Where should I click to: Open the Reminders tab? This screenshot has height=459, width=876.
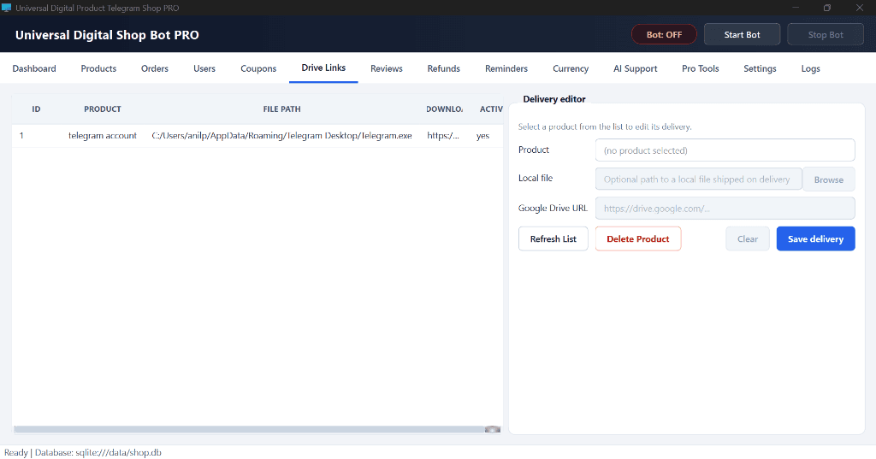(x=506, y=68)
